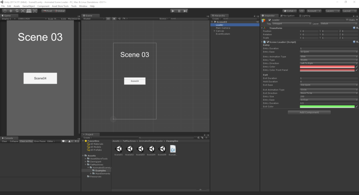Switch to the Navigation tab
The height and width of the screenshot is (195, 359).
click(287, 16)
